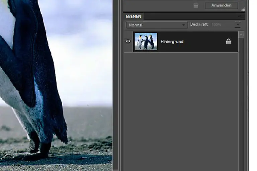257x171 pixels.
Task: Click the Hintergrund layer penguin thumbnail
Action: click(146, 41)
